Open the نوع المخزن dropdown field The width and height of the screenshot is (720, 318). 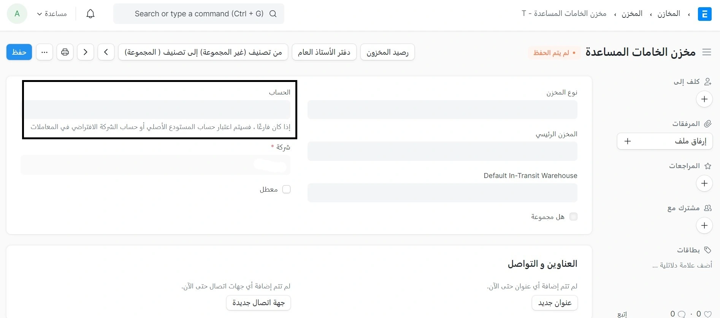[x=442, y=110]
